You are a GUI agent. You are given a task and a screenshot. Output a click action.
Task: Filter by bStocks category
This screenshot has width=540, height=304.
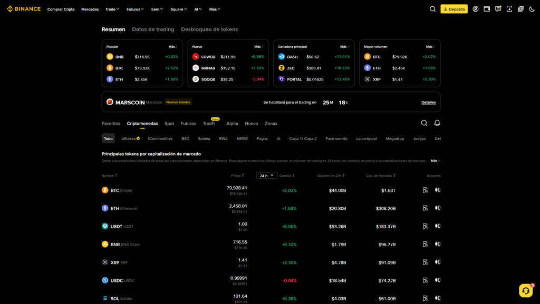pos(131,138)
